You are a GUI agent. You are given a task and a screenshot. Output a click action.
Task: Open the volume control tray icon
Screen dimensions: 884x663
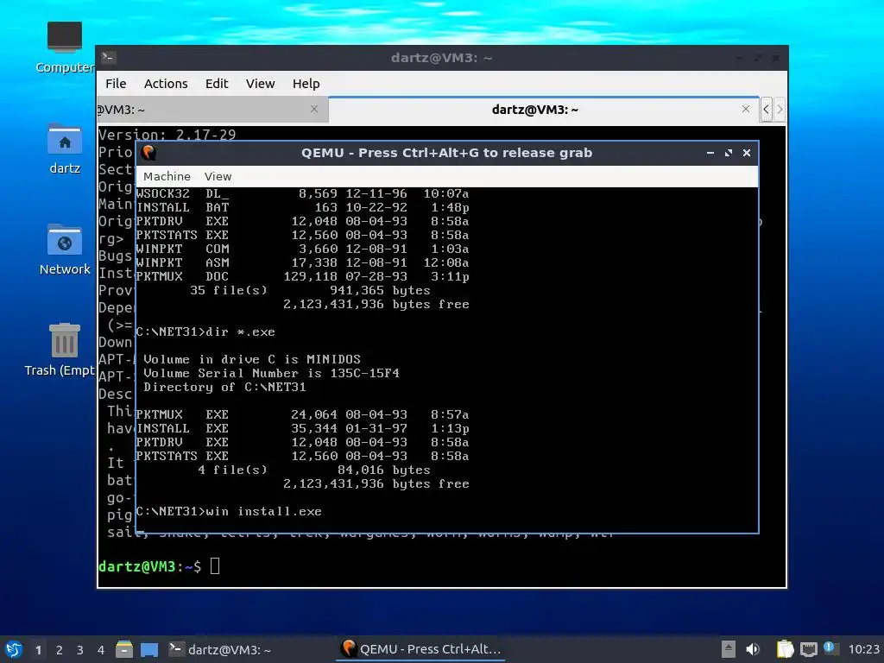pos(753,649)
